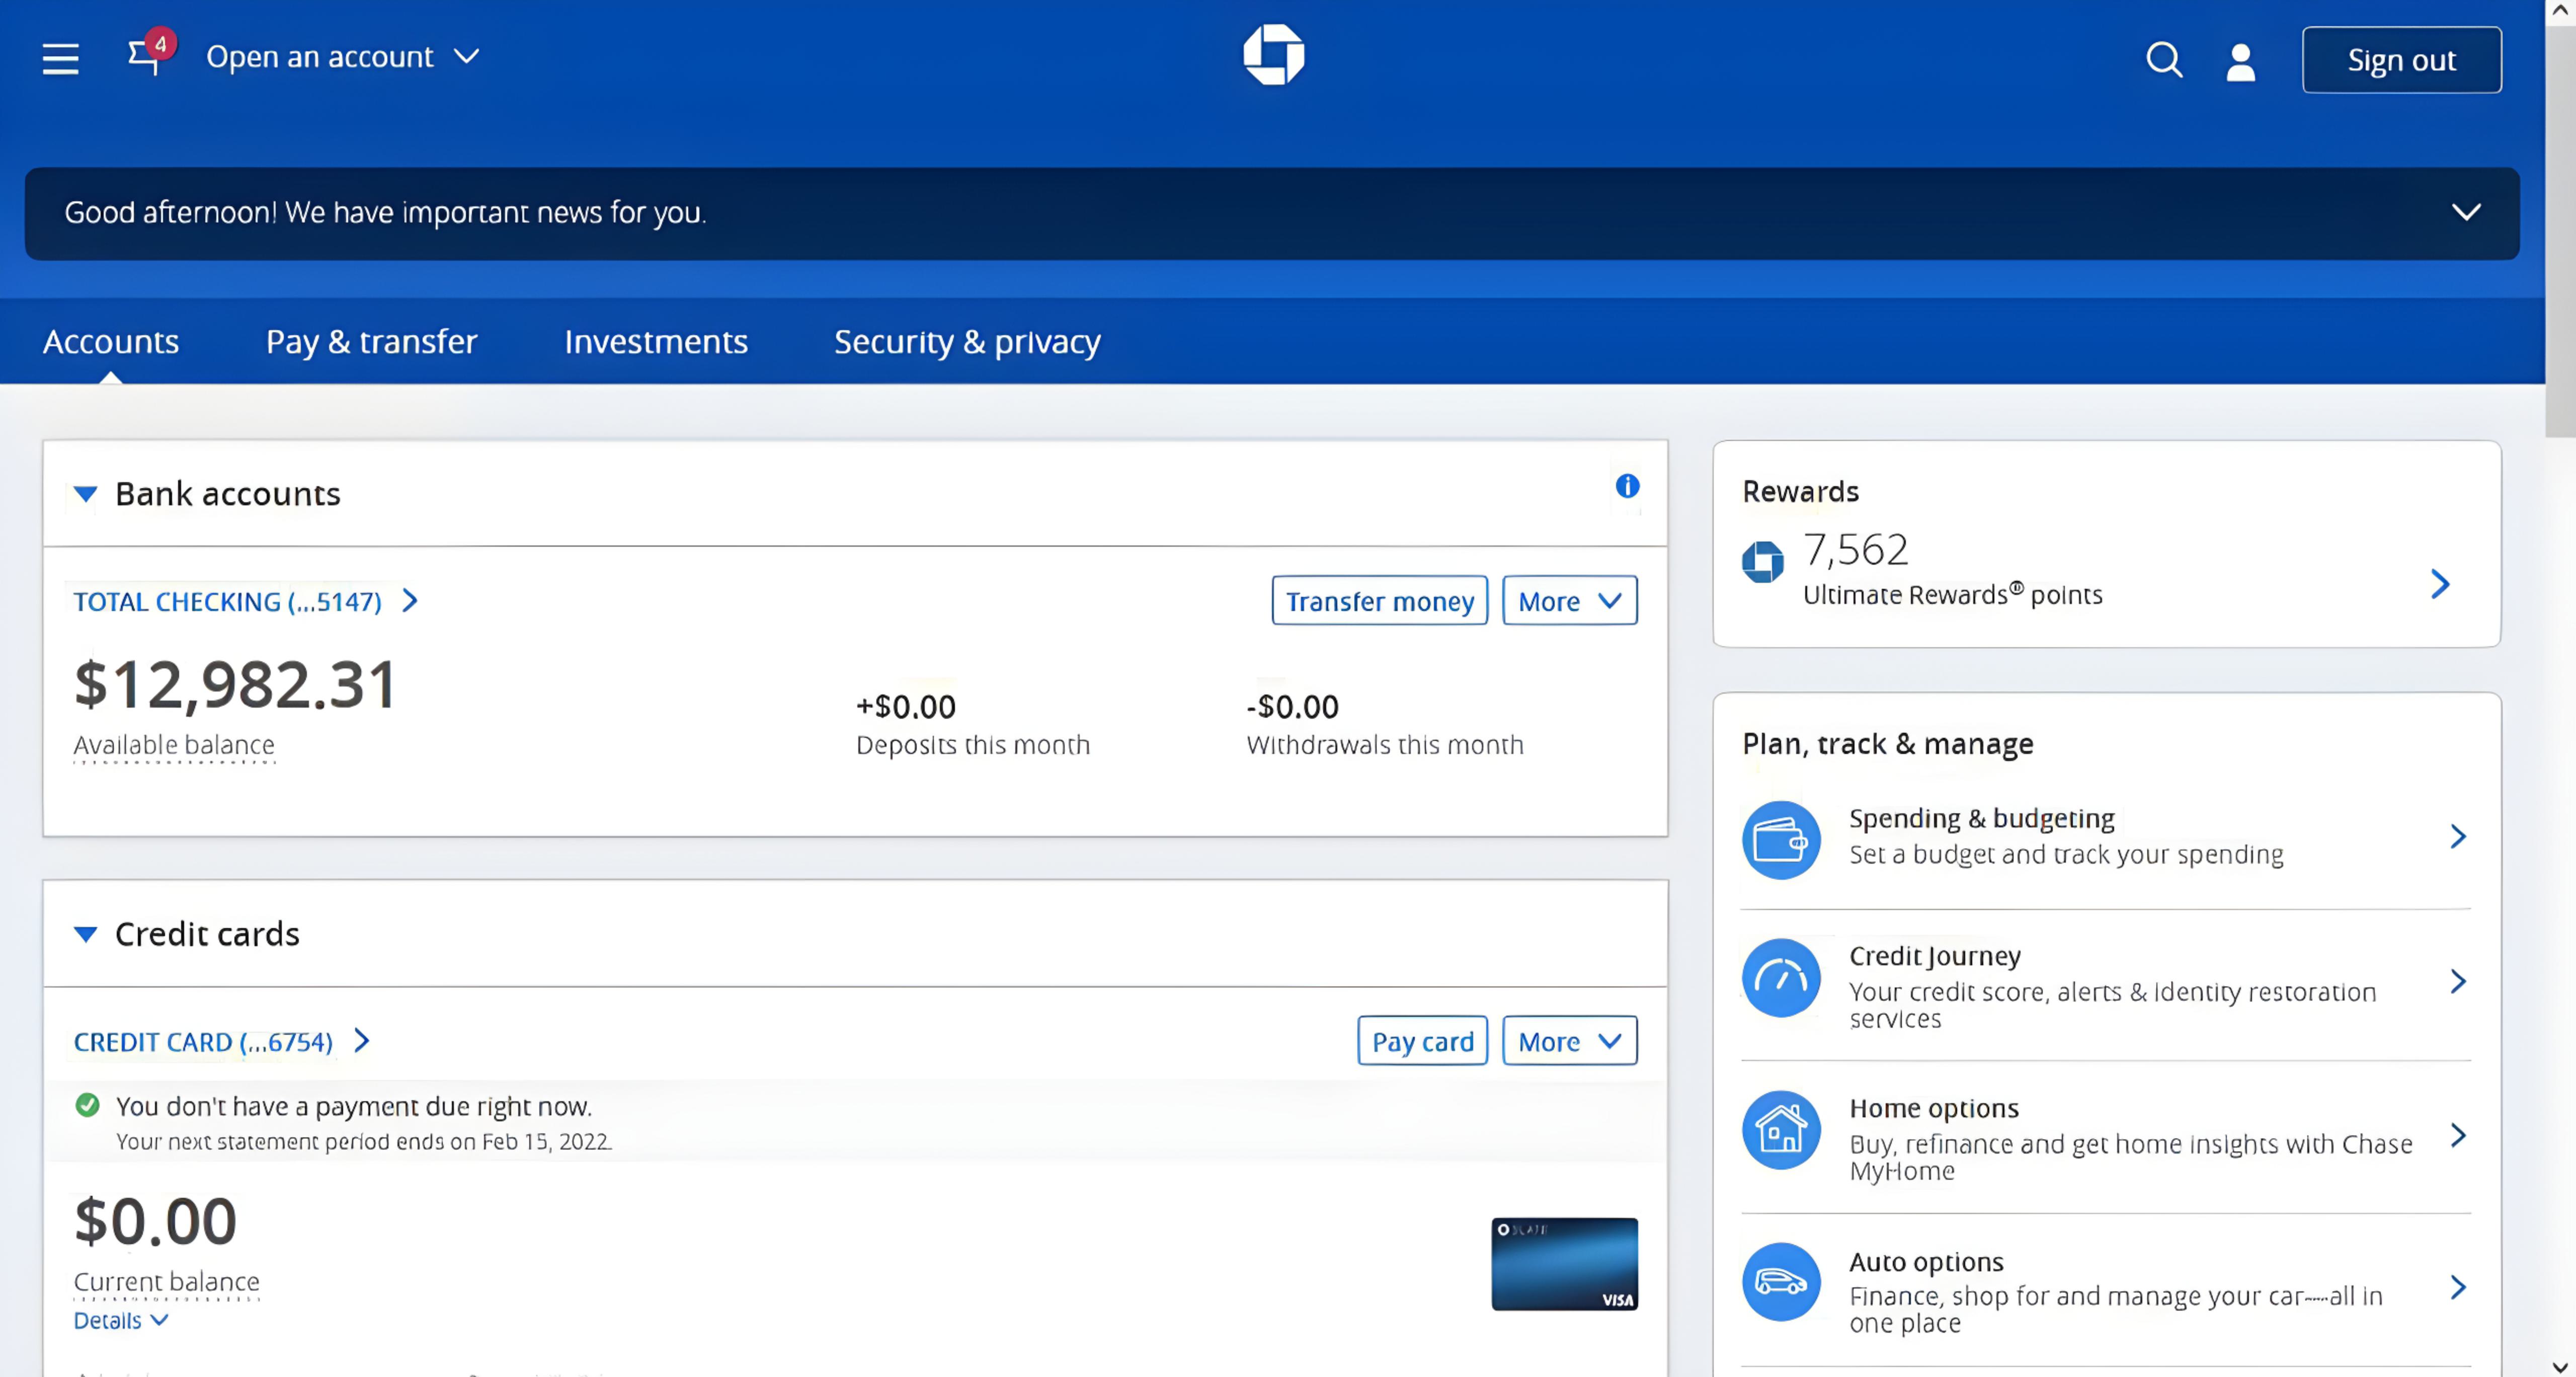Click Deposits this month text
2576x1377 pixels.
point(973,745)
